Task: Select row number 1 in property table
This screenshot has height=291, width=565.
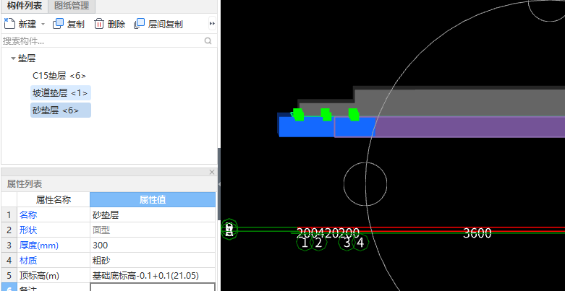Action: pyautogui.click(x=9, y=215)
